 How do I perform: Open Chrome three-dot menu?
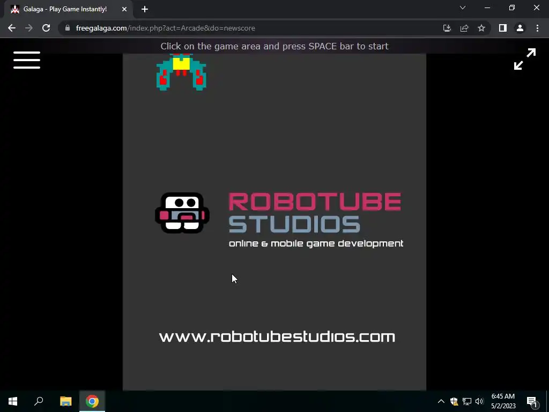537,28
